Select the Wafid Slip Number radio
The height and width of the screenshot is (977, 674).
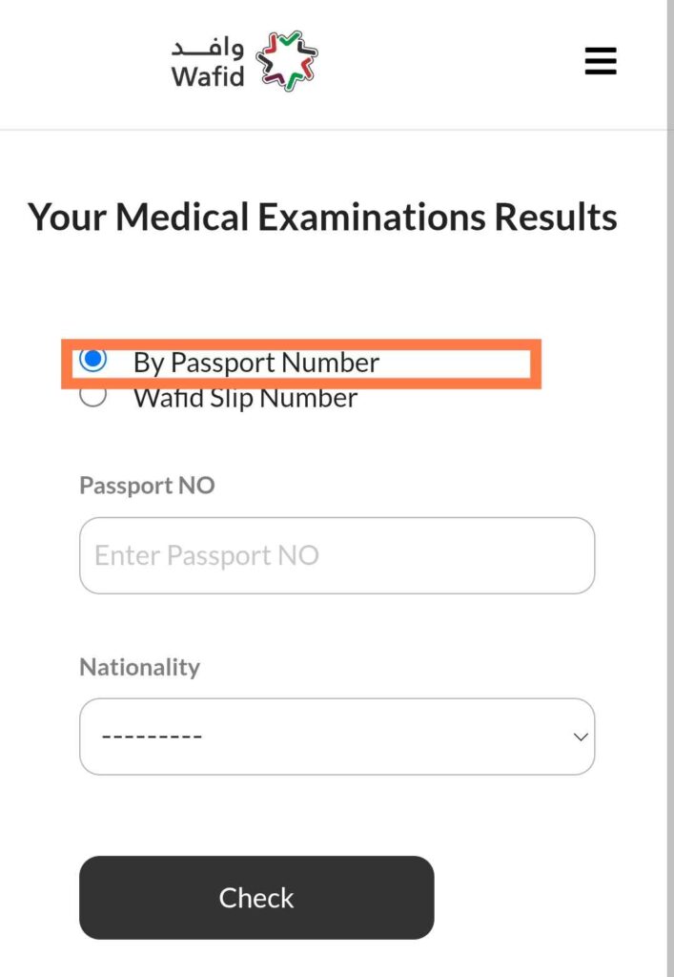click(x=92, y=396)
